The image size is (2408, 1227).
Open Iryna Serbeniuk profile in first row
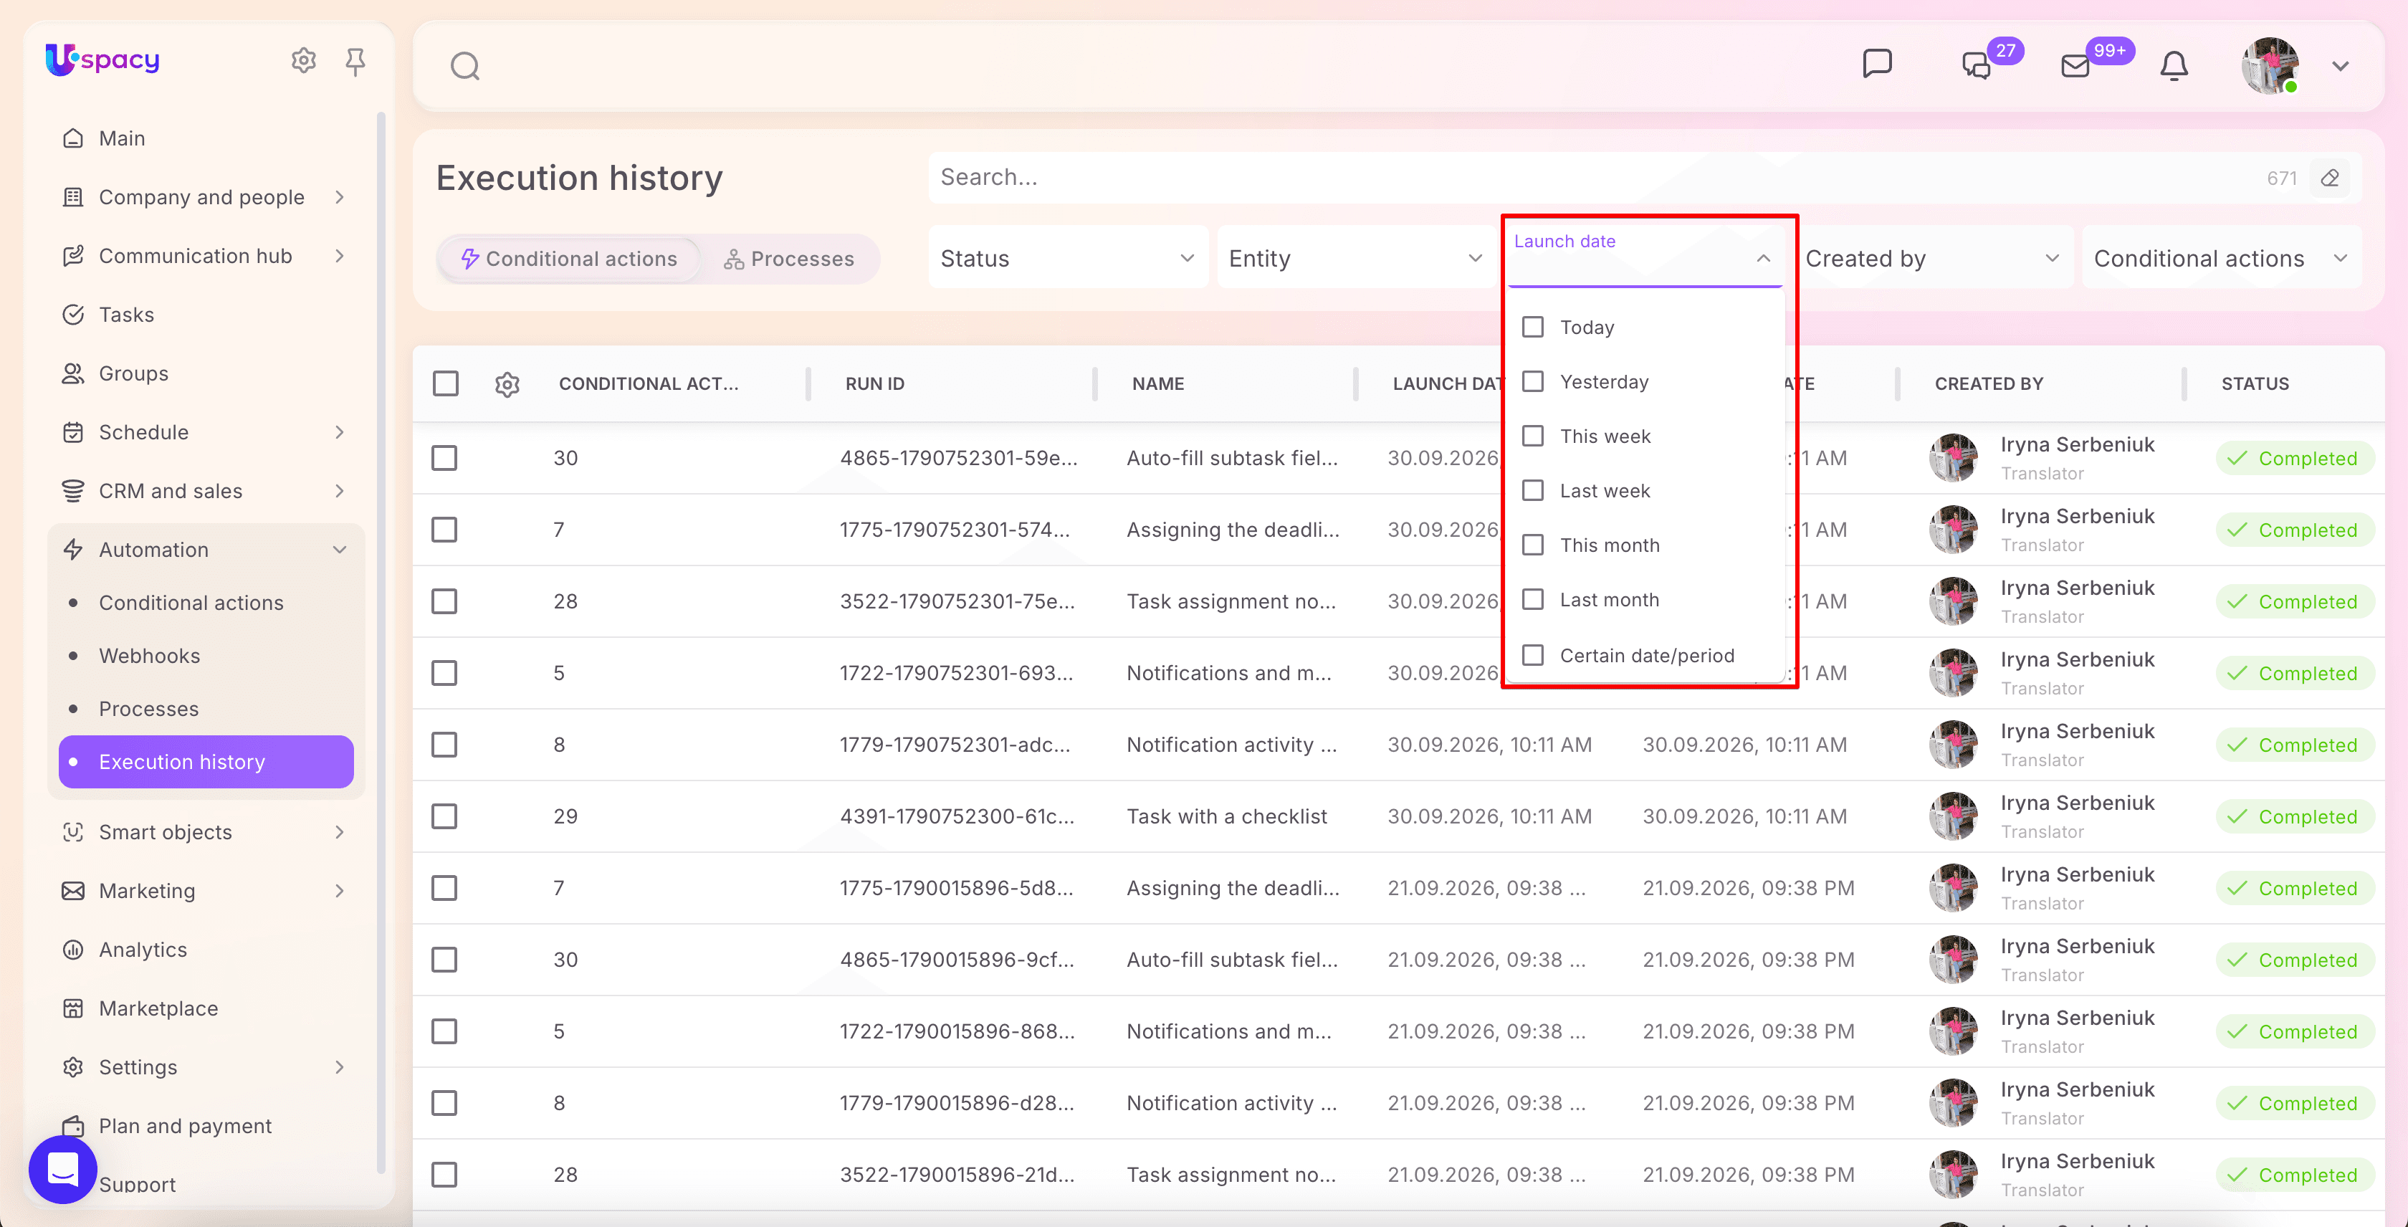pos(2076,445)
